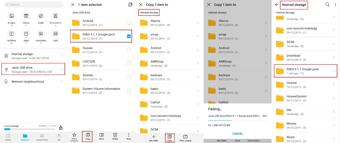
Task: Open the Safe icon
Action: [x=55, y=34]
